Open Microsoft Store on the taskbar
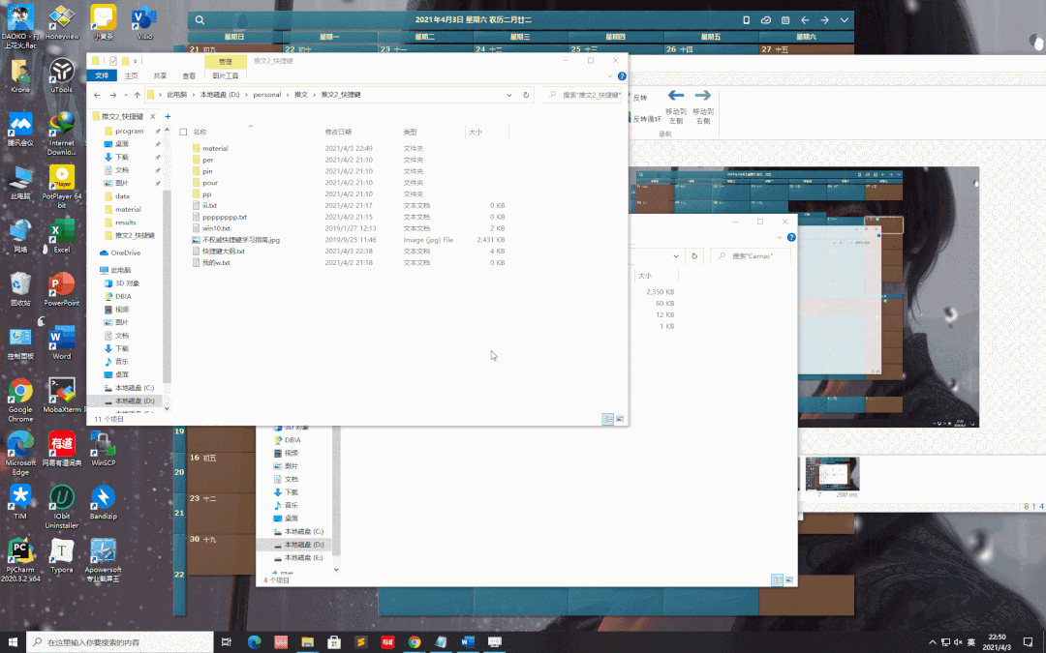The width and height of the screenshot is (1046, 653). pos(334,641)
